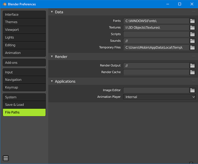Click the empty Image Editor field
This screenshot has height=164, width=198.
coord(156,90)
